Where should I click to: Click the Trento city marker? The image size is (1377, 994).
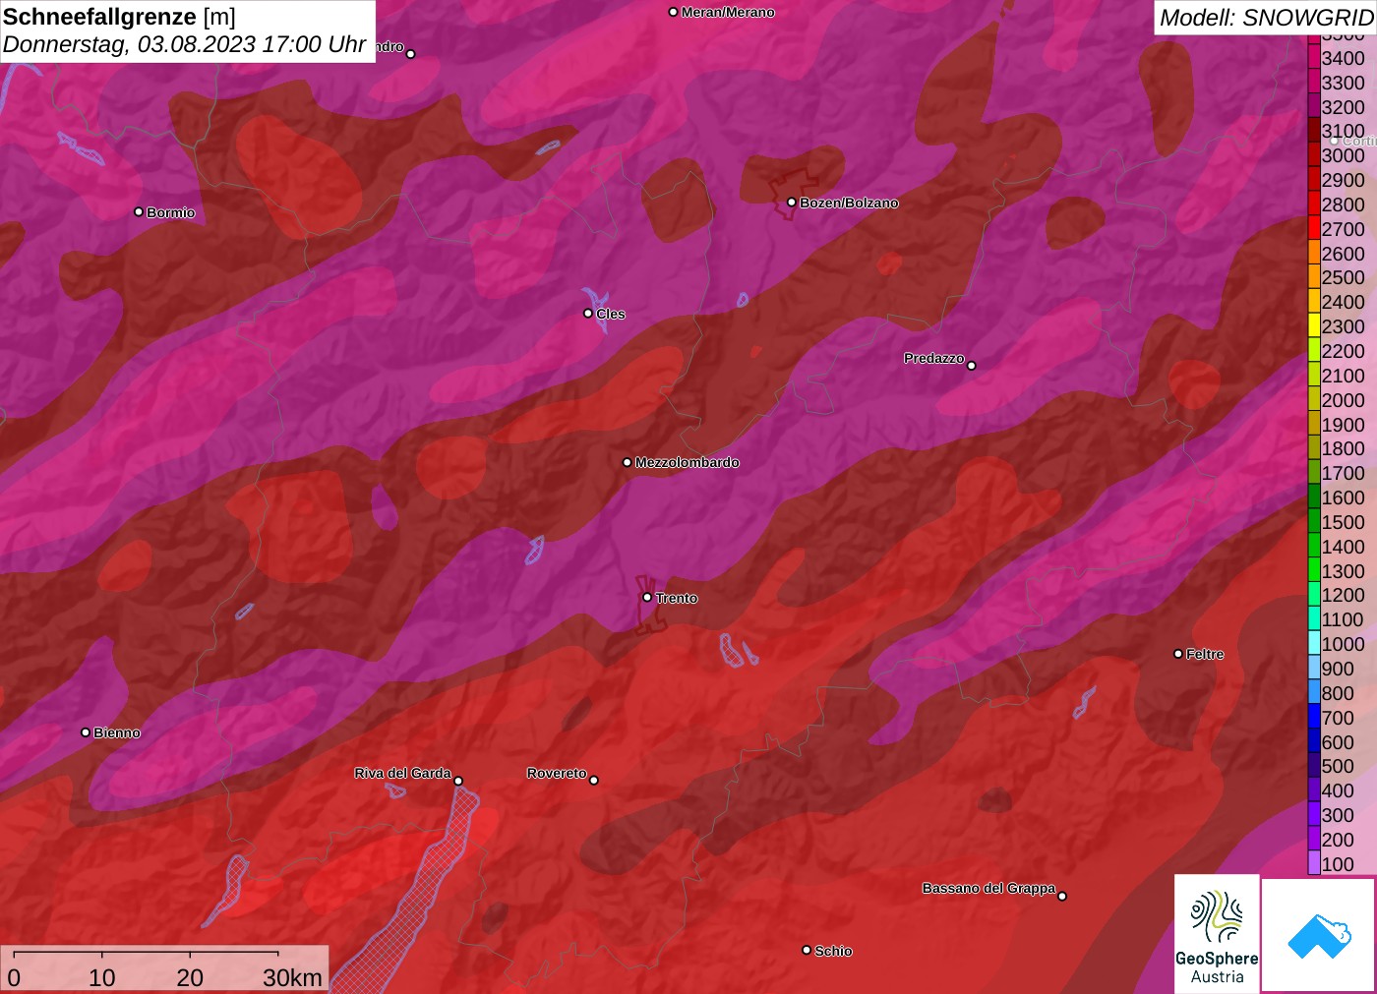(x=647, y=598)
